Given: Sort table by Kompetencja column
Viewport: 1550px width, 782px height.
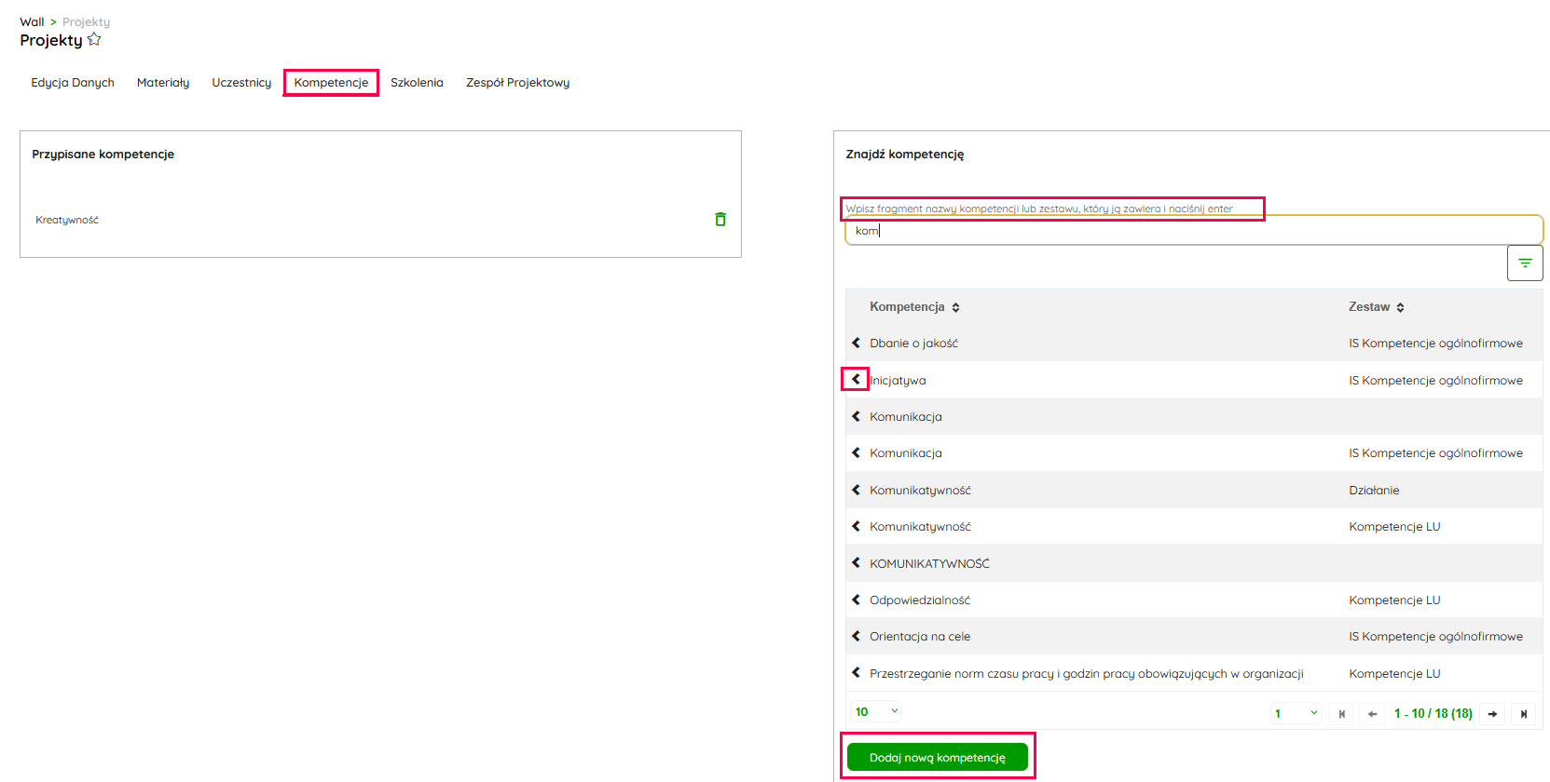Looking at the screenshot, I should click(955, 307).
